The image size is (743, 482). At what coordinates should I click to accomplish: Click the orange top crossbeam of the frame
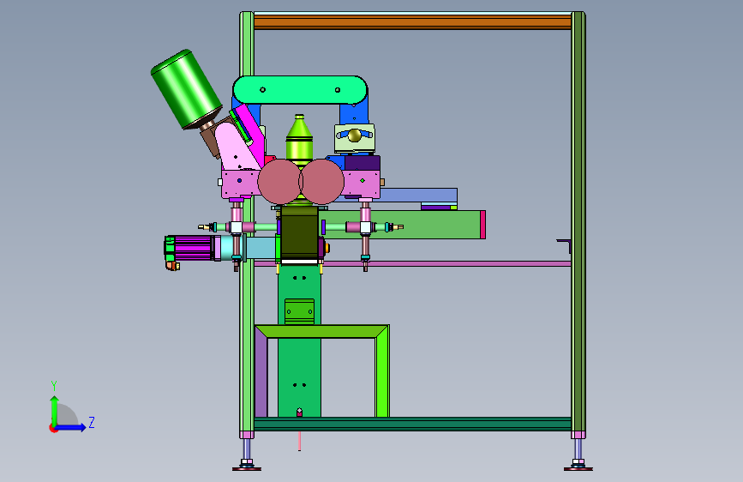pyautogui.click(x=412, y=21)
